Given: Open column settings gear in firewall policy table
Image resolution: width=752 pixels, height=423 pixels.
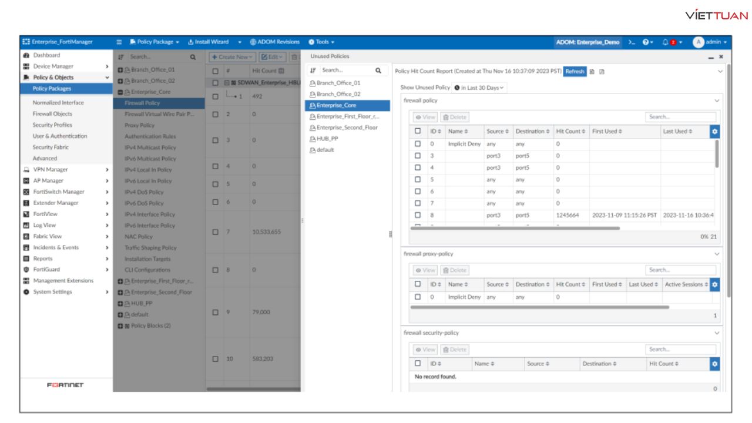Looking at the screenshot, I should pos(714,132).
